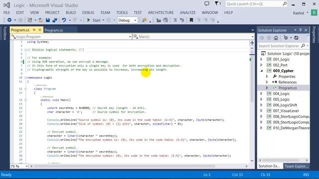
Task: Open the feedback speech bubble icon
Action: coord(207,3)
